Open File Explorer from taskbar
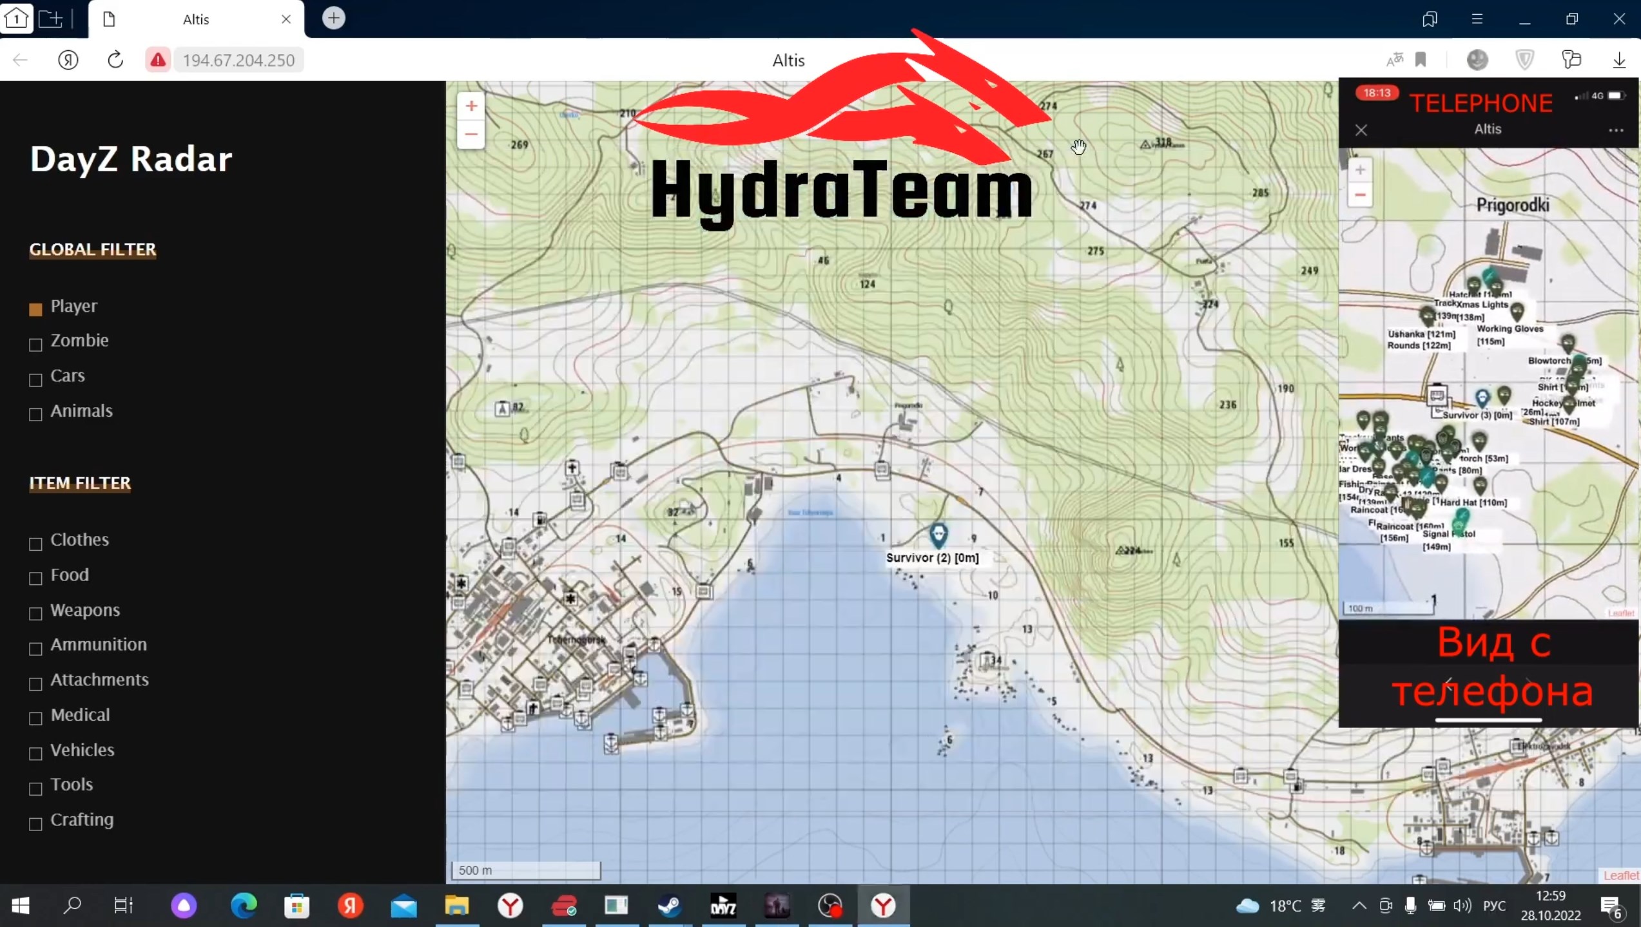 click(x=456, y=906)
